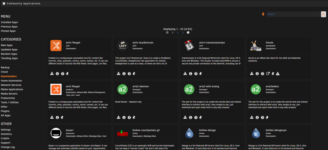The width and height of the screenshot is (328, 150).
Task: Install activ transmissionvpn with download icon
Action: pyautogui.click(x=185, y=74)
